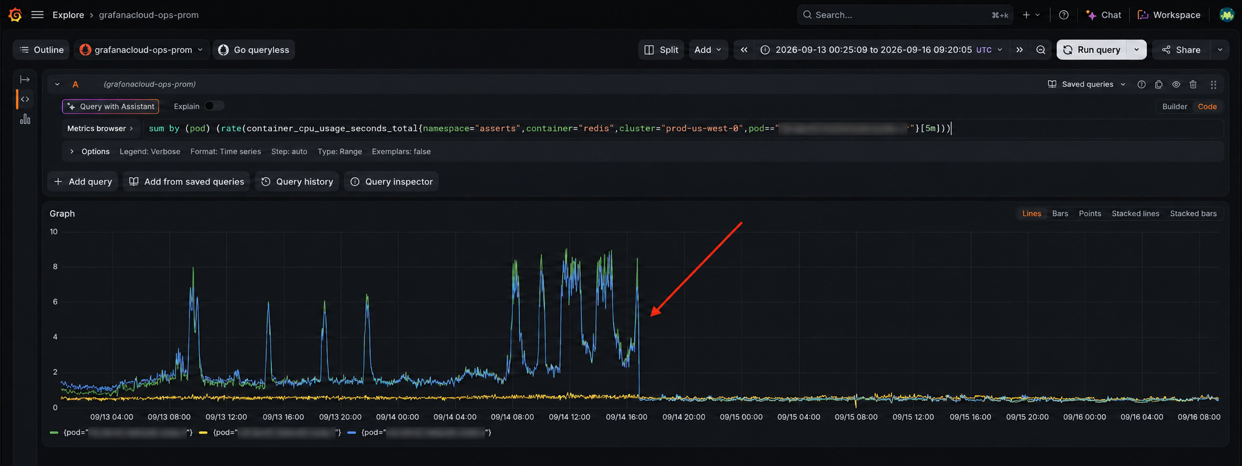Open the Share options dropdown arrow
The image size is (1242, 466).
(1220, 50)
